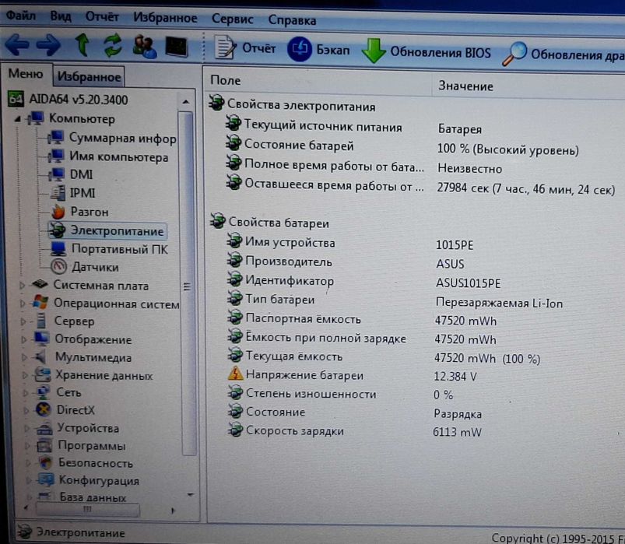The width and height of the screenshot is (625, 544).
Task: Expand the DirectX branch
Action: click(26, 410)
